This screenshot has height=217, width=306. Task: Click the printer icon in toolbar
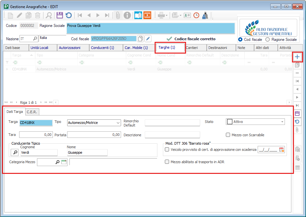pos(161,15)
